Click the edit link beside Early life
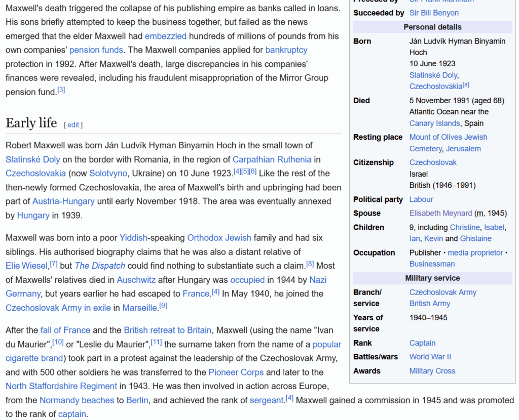The width and height of the screenshot is (519, 420). coord(73,125)
